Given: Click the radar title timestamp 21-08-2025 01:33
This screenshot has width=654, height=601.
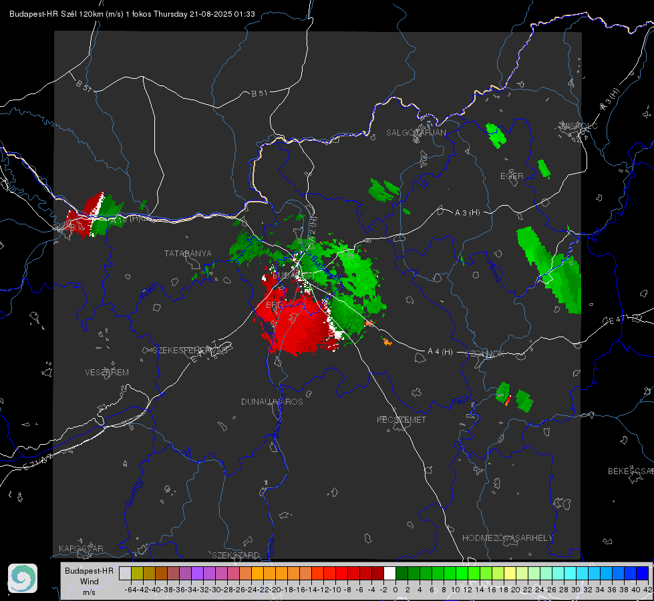Looking at the screenshot, I should [x=222, y=14].
